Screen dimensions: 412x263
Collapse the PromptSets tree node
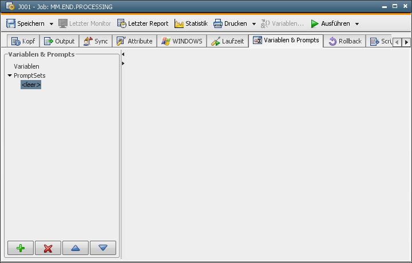[10, 75]
